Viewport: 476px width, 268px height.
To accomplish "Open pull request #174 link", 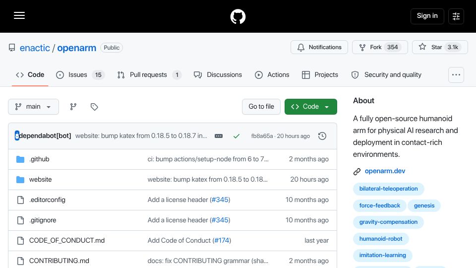I will pos(222,241).
